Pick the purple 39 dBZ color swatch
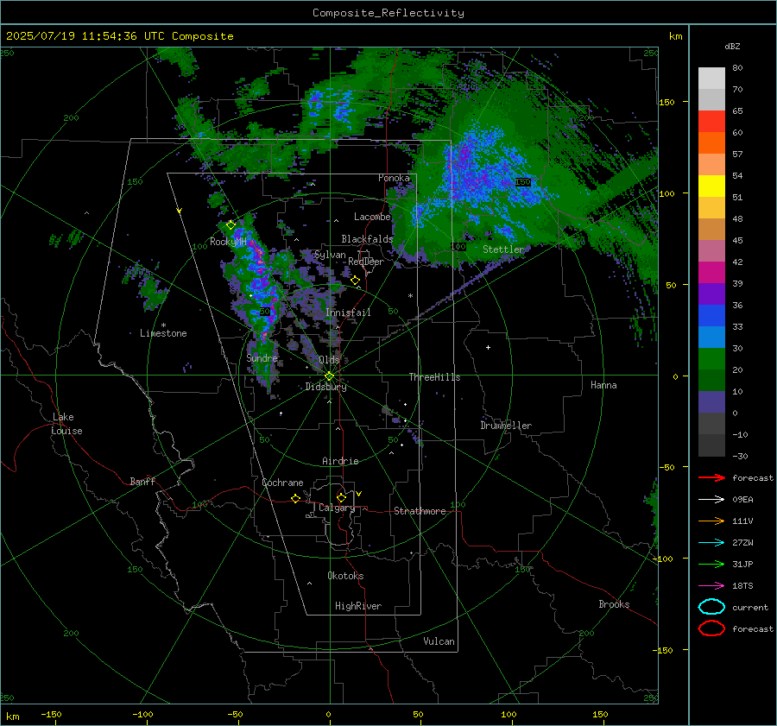This screenshot has height=726, width=777. 711,294
